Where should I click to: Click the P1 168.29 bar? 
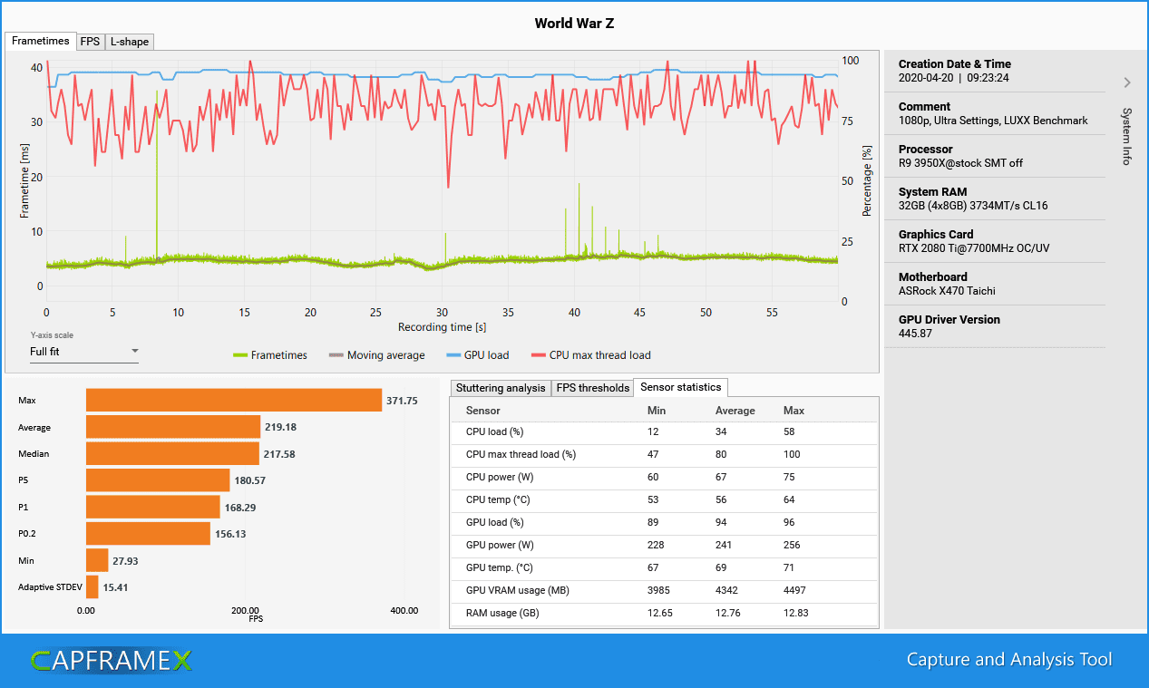pos(153,507)
